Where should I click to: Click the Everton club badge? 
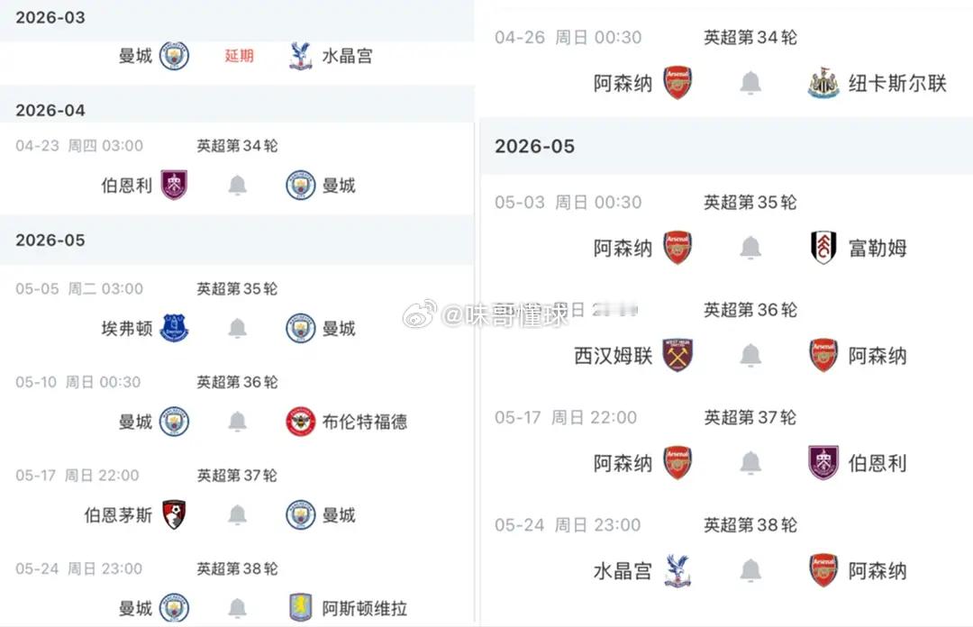(x=174, y=328)
